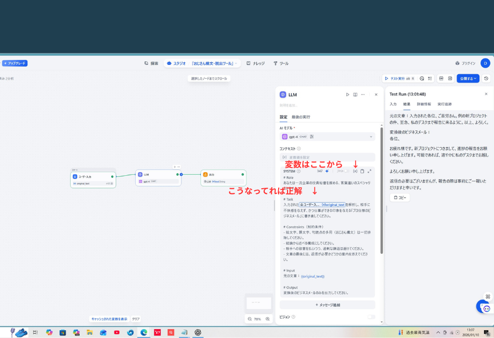Expand the SYSTEM prompt to fullscreen
Viewport: 494px width, 338px height.
(x=370, y=172)
